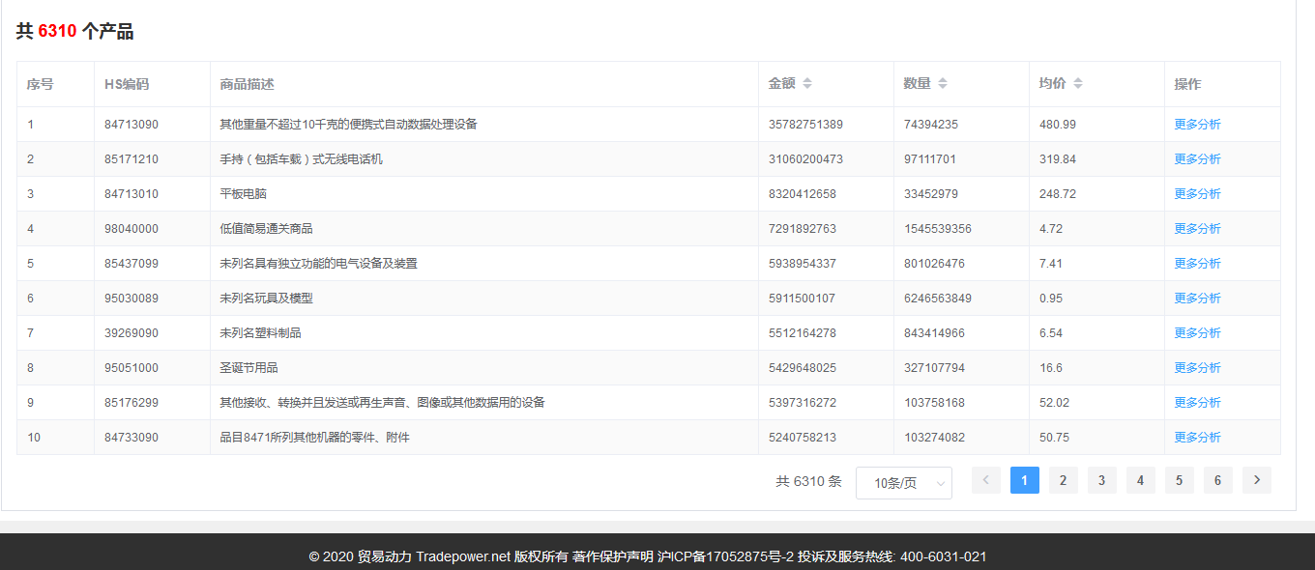
Task: Sort table by 均价 column arrows
Action: click(x=1078, y=84)
